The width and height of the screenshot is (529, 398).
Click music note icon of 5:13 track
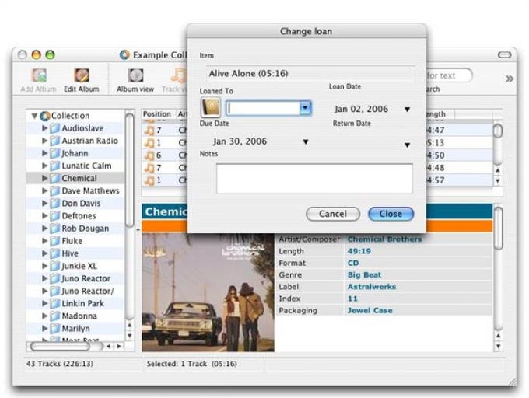(x=149, y=143)
